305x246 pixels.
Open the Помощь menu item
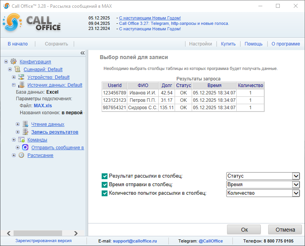pyautogui.click(x=253, y=44)
